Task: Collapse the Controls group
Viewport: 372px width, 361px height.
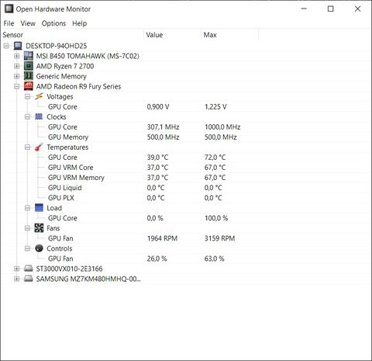Action: [x=27, y=248]
